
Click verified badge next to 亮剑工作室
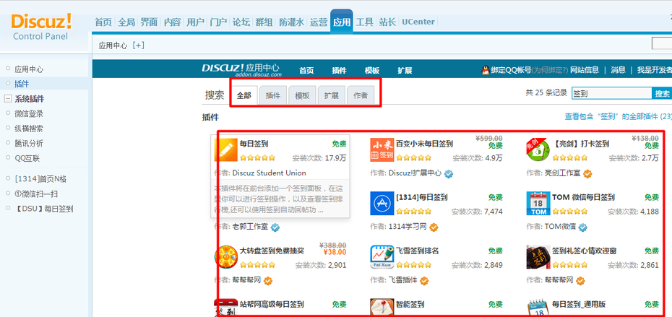point(587,173)
